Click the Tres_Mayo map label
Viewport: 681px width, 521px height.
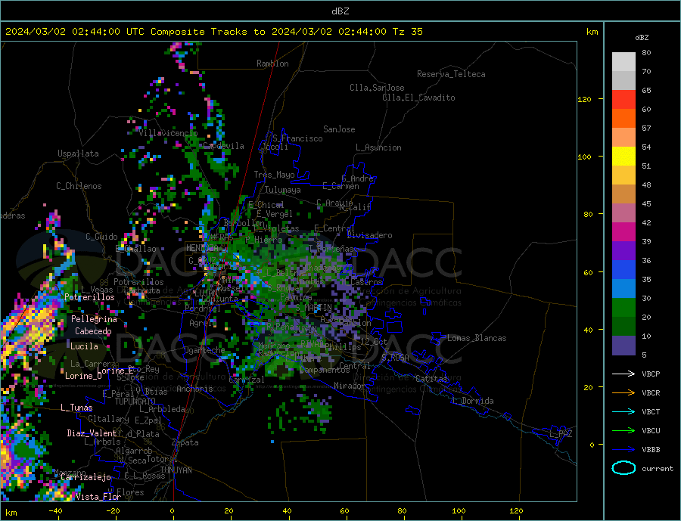(274, 175)
